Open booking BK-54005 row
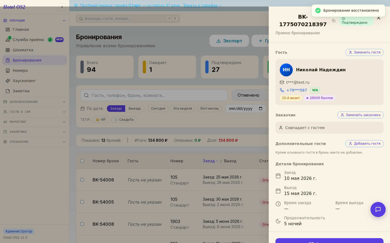This screenshot has height=243, width=390. point(172,202)
